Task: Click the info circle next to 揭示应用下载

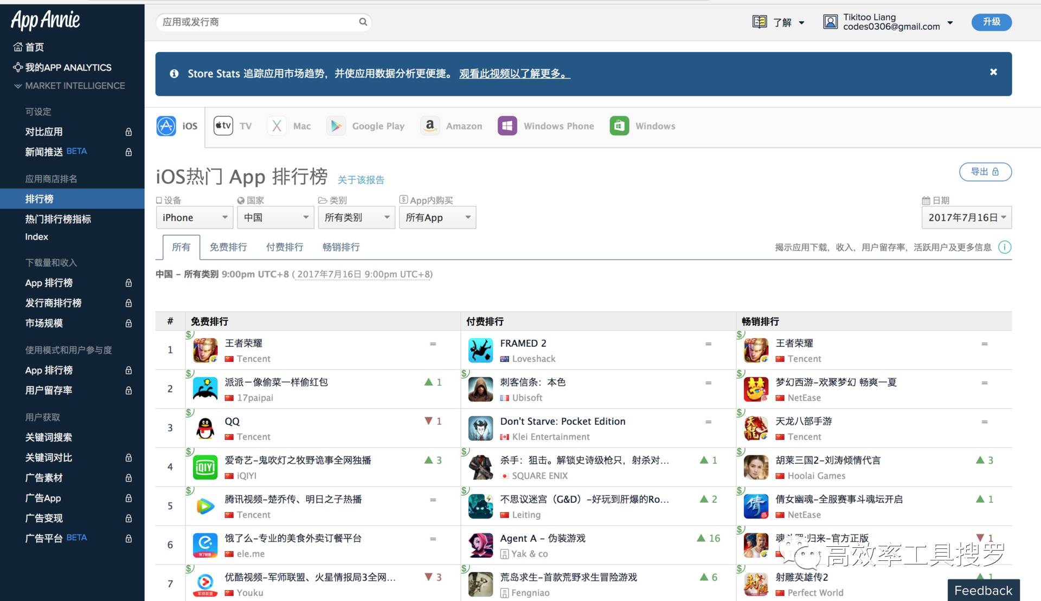Action: [1004, 247]
